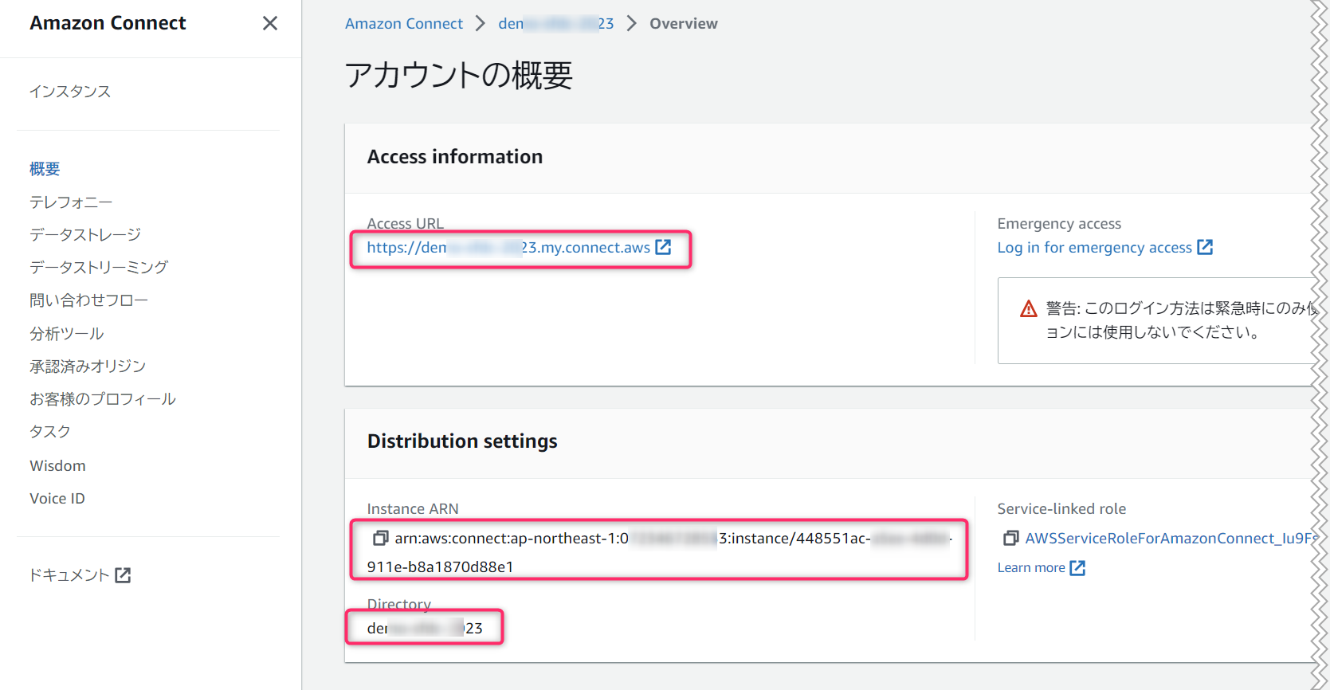This screenshot has width=1330, height=690.
Task: Click the Instance ARN text
Action: [660, 552]
